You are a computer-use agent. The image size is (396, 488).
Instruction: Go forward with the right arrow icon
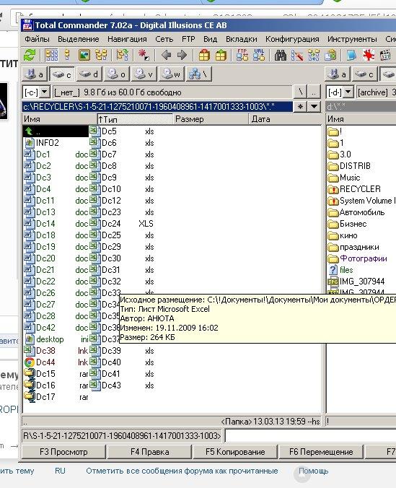pyautogui.click(x=182, y=56)
